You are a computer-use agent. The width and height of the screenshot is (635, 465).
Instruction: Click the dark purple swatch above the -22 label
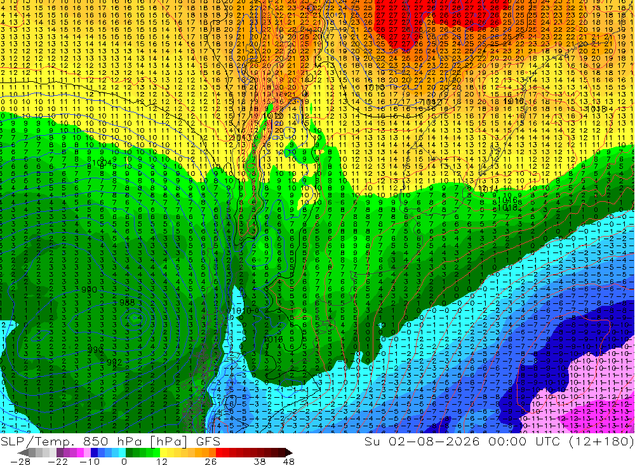[60, 453]
